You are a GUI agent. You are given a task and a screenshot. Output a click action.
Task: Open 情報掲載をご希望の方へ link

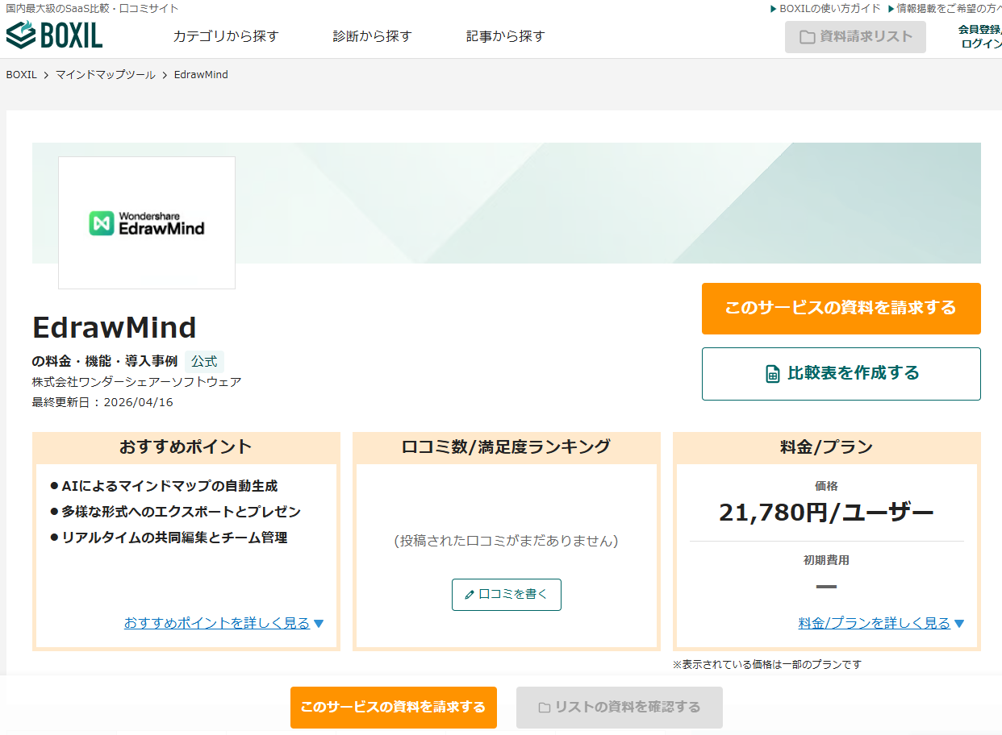945,9
